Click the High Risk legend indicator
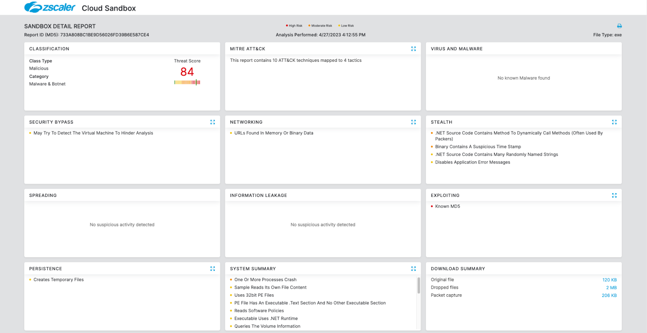The width and height of the screenshot is (647, 333). pos(294,25)
